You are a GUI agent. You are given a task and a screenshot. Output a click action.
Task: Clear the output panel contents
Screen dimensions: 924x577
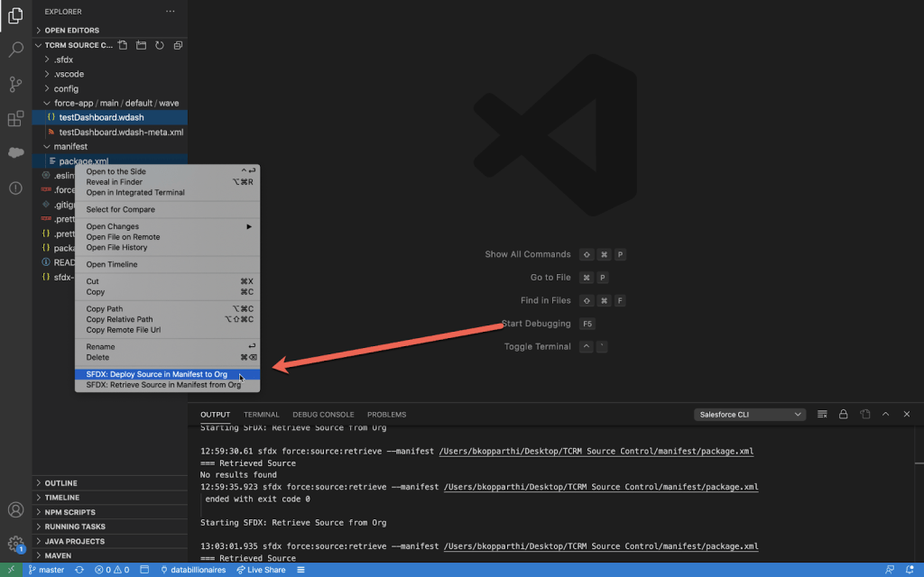point(822,415)
